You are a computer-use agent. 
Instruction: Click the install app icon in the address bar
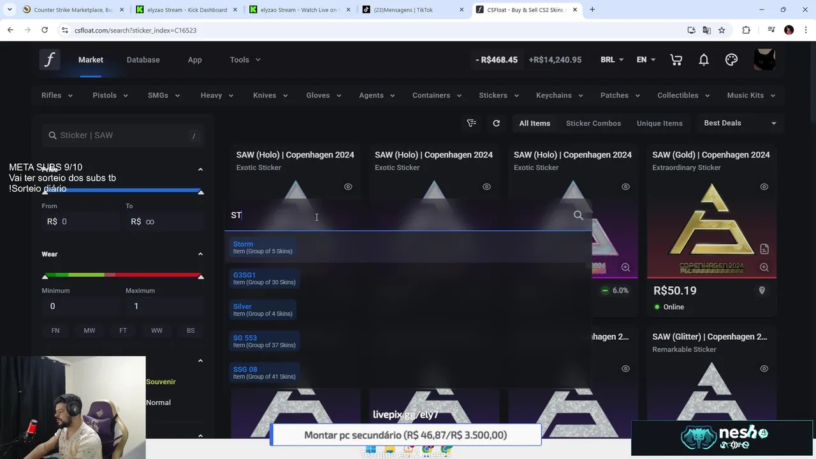point(691,30)
